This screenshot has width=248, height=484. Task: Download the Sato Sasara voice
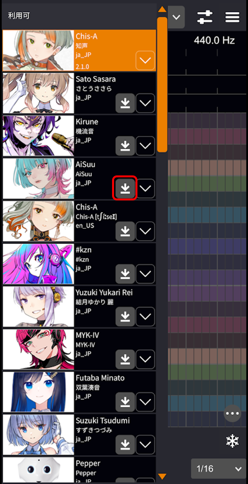(x=125, y=103)
